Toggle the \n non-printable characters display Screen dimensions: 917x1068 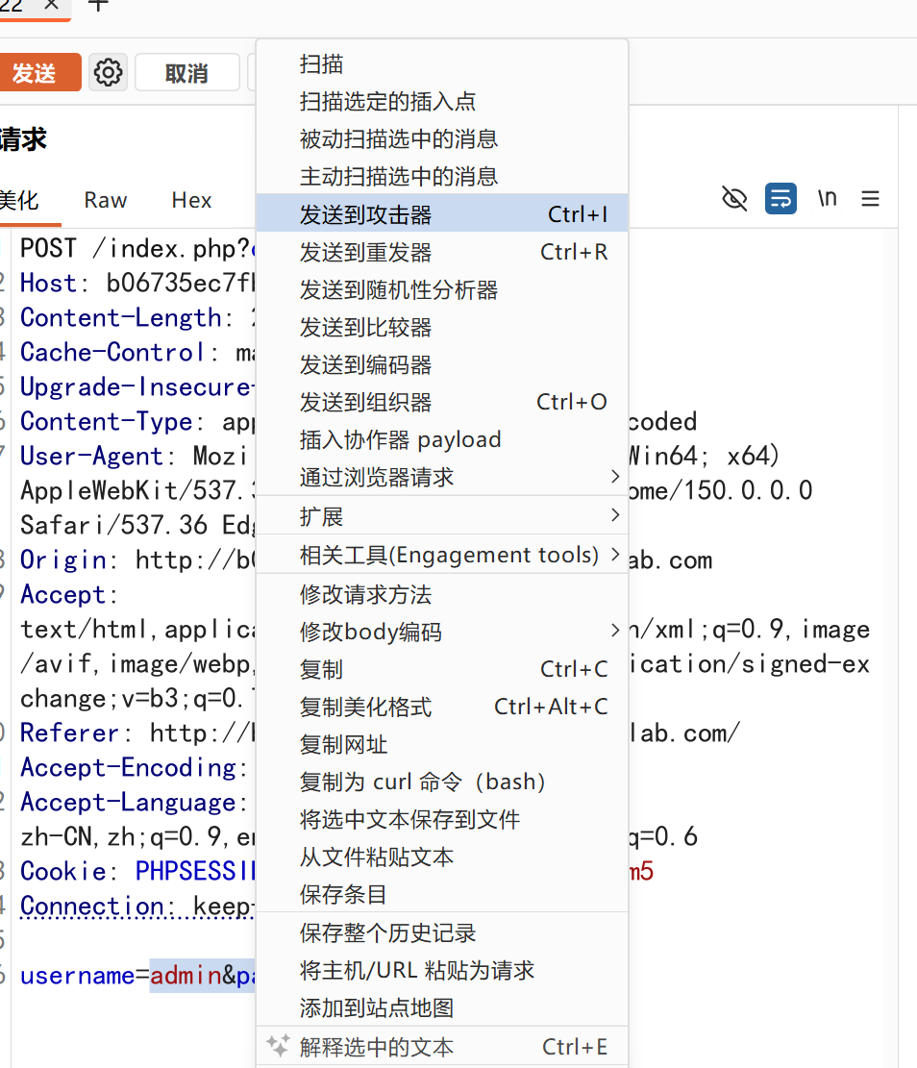click(x=827, y=198)
